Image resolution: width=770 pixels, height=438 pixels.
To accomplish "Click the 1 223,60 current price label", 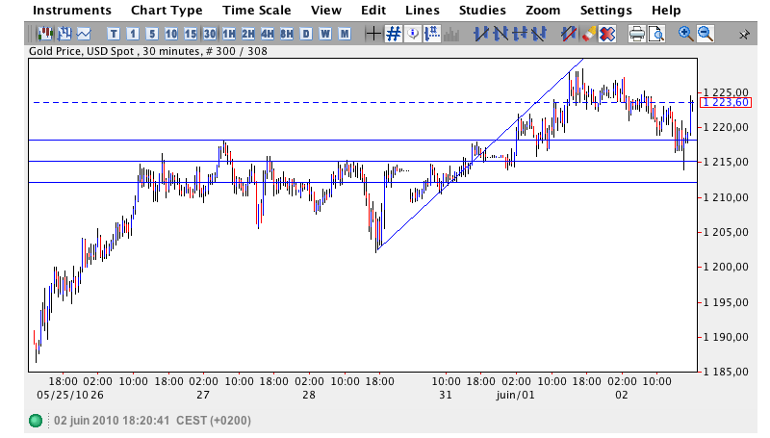I will (718, 102).
